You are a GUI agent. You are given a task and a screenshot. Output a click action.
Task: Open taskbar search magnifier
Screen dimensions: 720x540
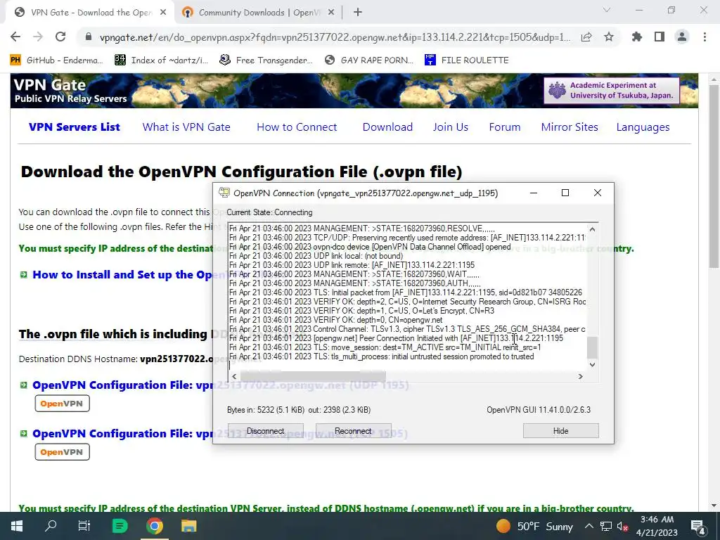51,526
